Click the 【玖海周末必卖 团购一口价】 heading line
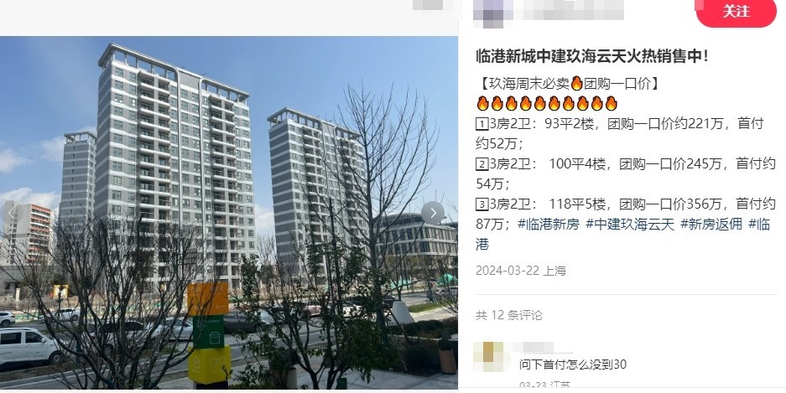The image size is (786, 393). (567, 84)
